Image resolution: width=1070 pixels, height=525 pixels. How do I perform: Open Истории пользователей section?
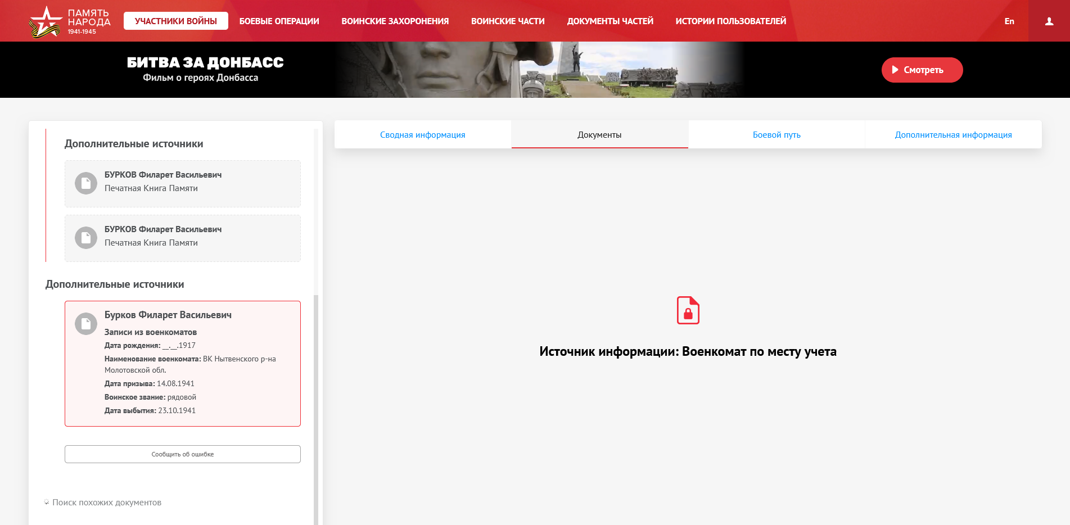pyautogui.click(x=730, y=21)
